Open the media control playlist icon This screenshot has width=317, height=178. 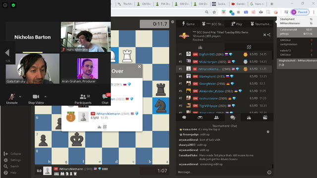(286, 12)
